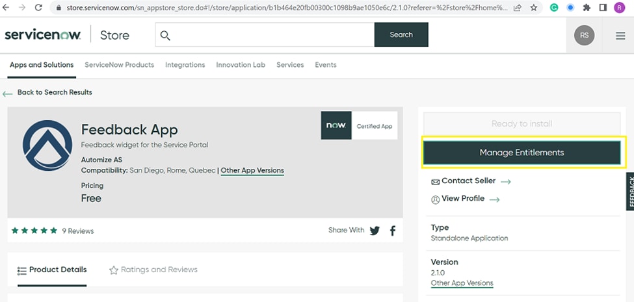The image size is (634, 302).
Task: Click the Manage Entitlements button
Action: click(x=522, y=153)
